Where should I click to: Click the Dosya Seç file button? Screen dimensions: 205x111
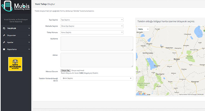click(66, 71)
